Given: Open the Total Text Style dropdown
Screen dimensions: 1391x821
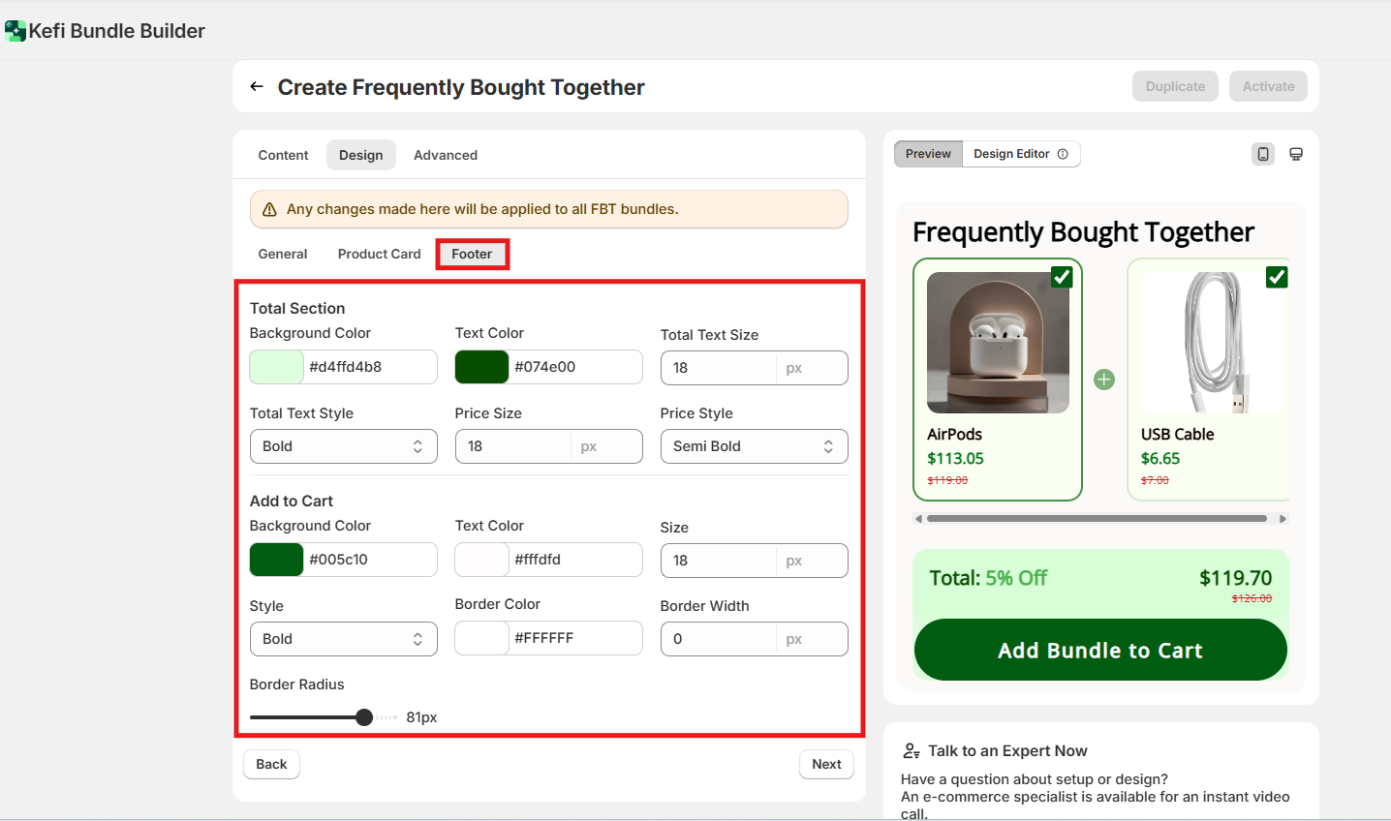Looking at the screenshot, I should coord(343,446).
